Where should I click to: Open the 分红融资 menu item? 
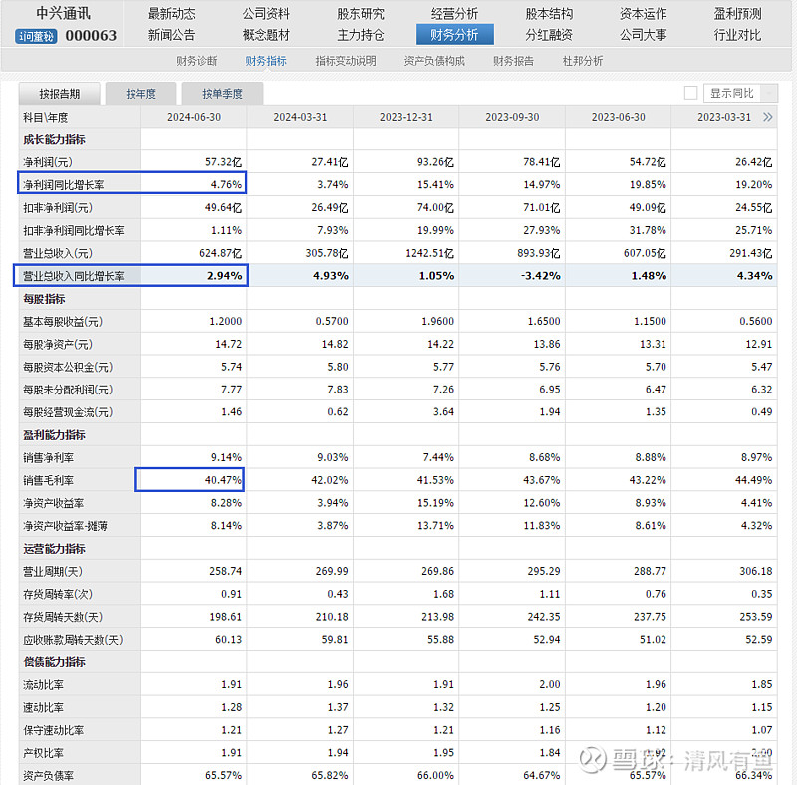click(x=549, y=35)
